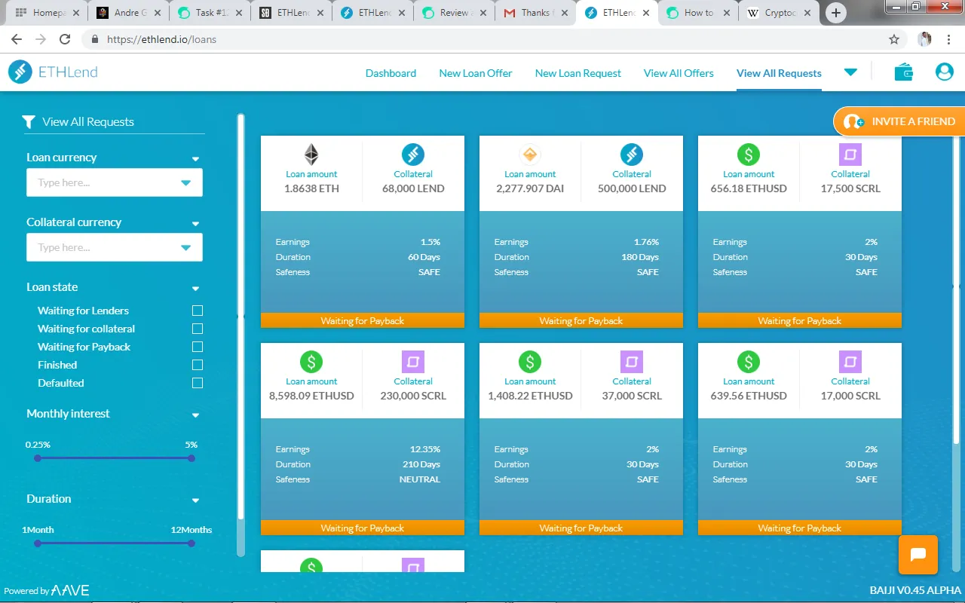Reload the page with browser refresh
The width and height of the screenshot is (965, 603).
[x=65, y=39]
